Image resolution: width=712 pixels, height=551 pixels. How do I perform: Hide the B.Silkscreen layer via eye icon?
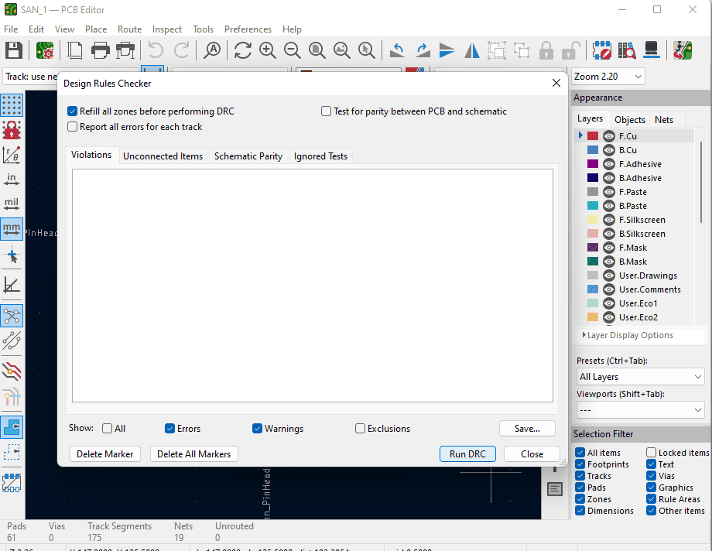point(609,234)
